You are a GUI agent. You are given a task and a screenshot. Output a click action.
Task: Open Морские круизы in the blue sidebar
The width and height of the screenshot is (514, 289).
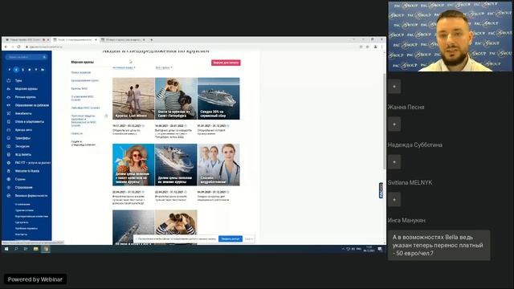26,89
